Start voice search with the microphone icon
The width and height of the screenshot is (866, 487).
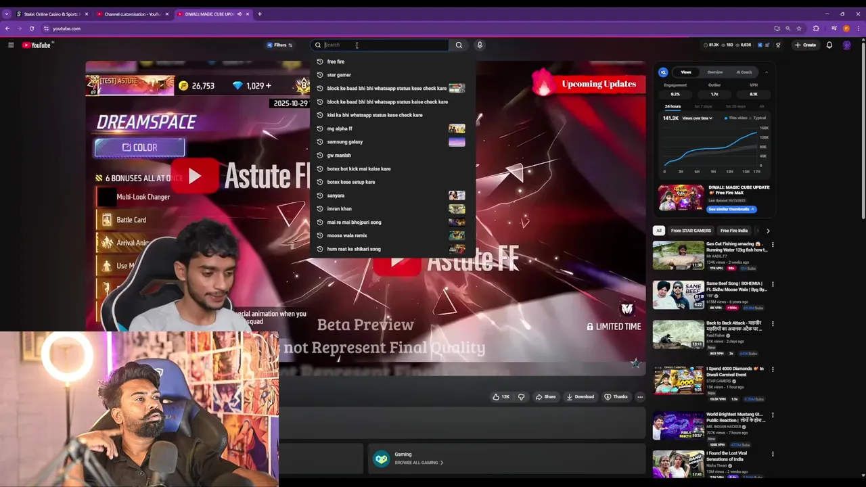point(480,45)
